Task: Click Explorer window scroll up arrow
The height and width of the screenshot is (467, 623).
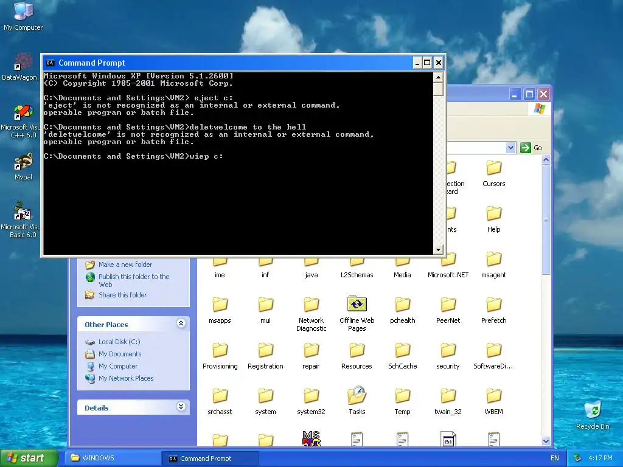Action: tap(546, 160)
